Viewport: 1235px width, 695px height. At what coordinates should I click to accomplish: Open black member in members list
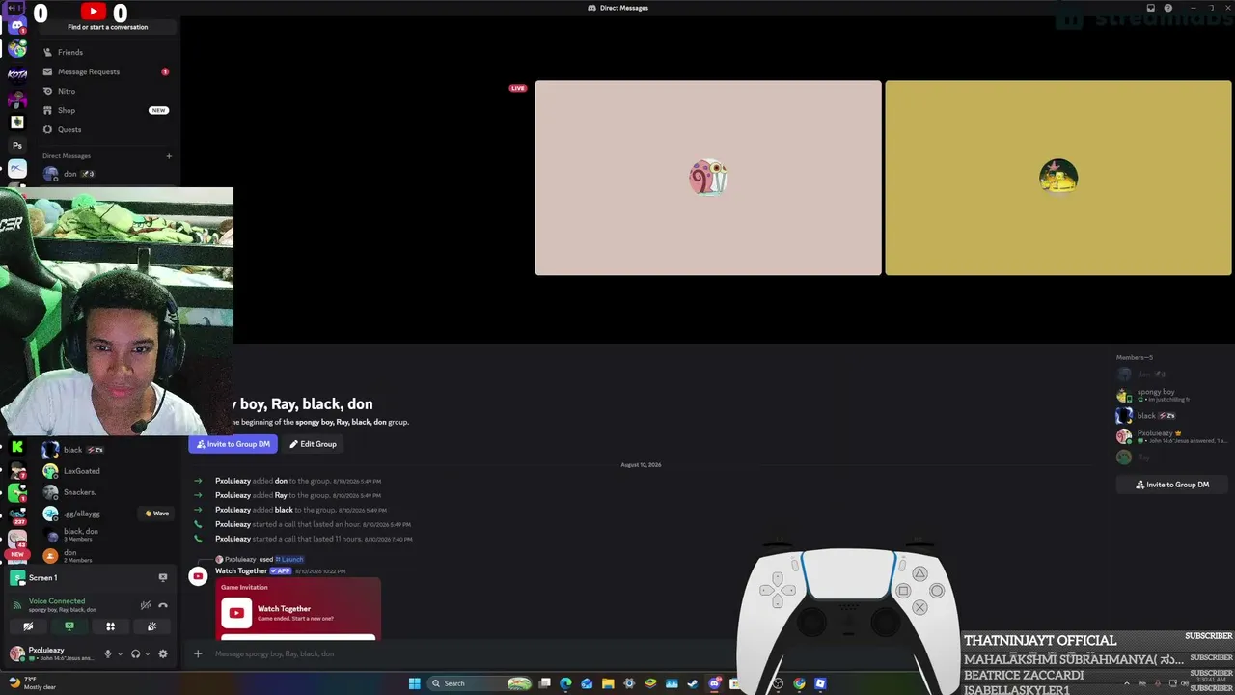1172,415
